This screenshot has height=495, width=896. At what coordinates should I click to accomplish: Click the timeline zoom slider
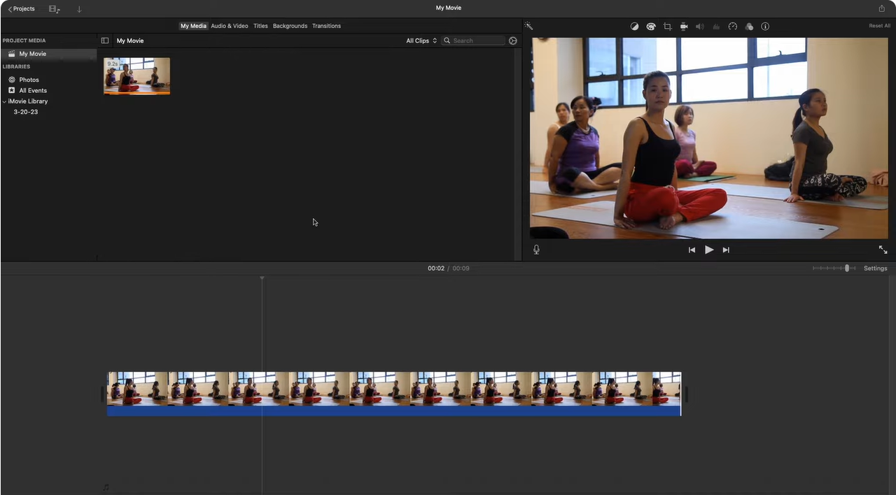tap(835, 268)
